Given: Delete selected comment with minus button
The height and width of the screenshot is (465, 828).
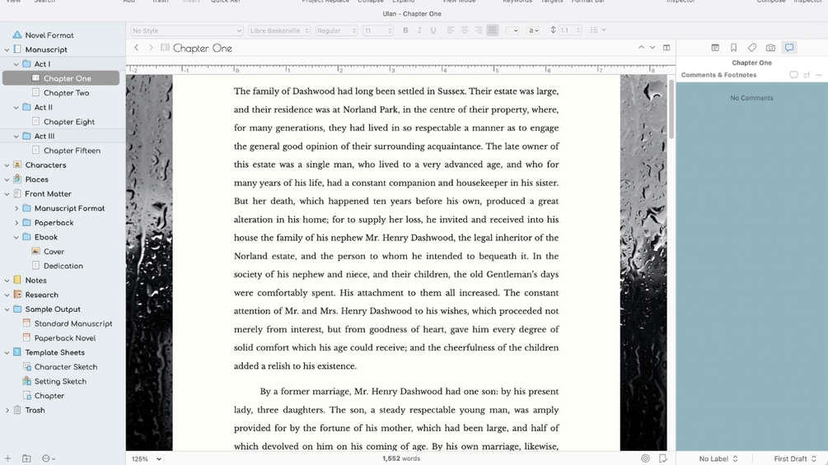Looking at the screenshot, I should [819, 75].
